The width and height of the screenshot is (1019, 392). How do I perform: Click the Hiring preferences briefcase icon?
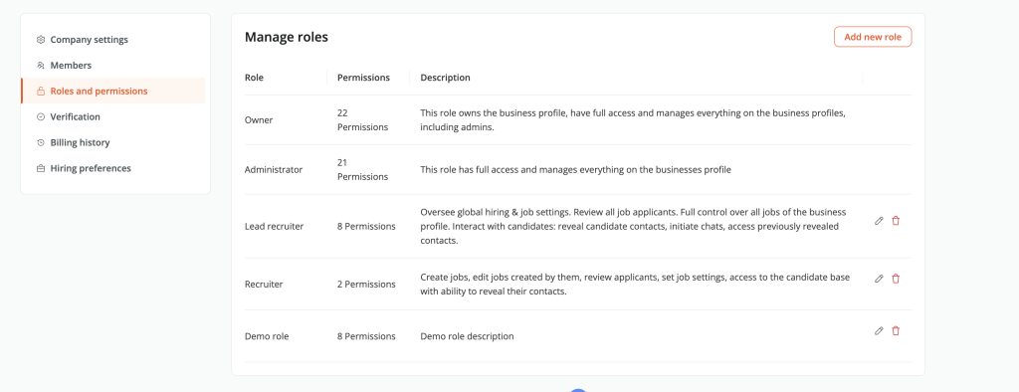(x=40, y=168)
